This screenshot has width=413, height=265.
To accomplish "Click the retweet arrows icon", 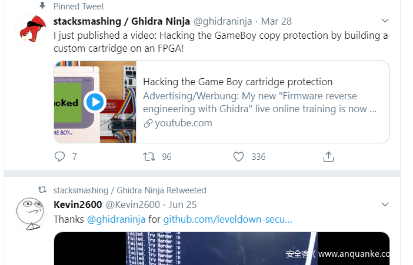I will point(149,157).
